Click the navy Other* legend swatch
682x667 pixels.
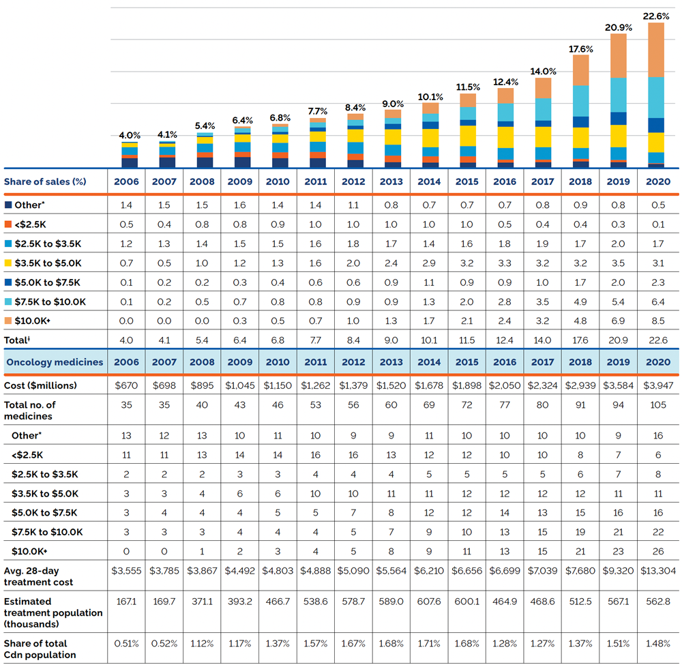pyautogui.click(x=8, y=205)
